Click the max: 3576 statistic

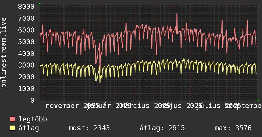[233, 128]
